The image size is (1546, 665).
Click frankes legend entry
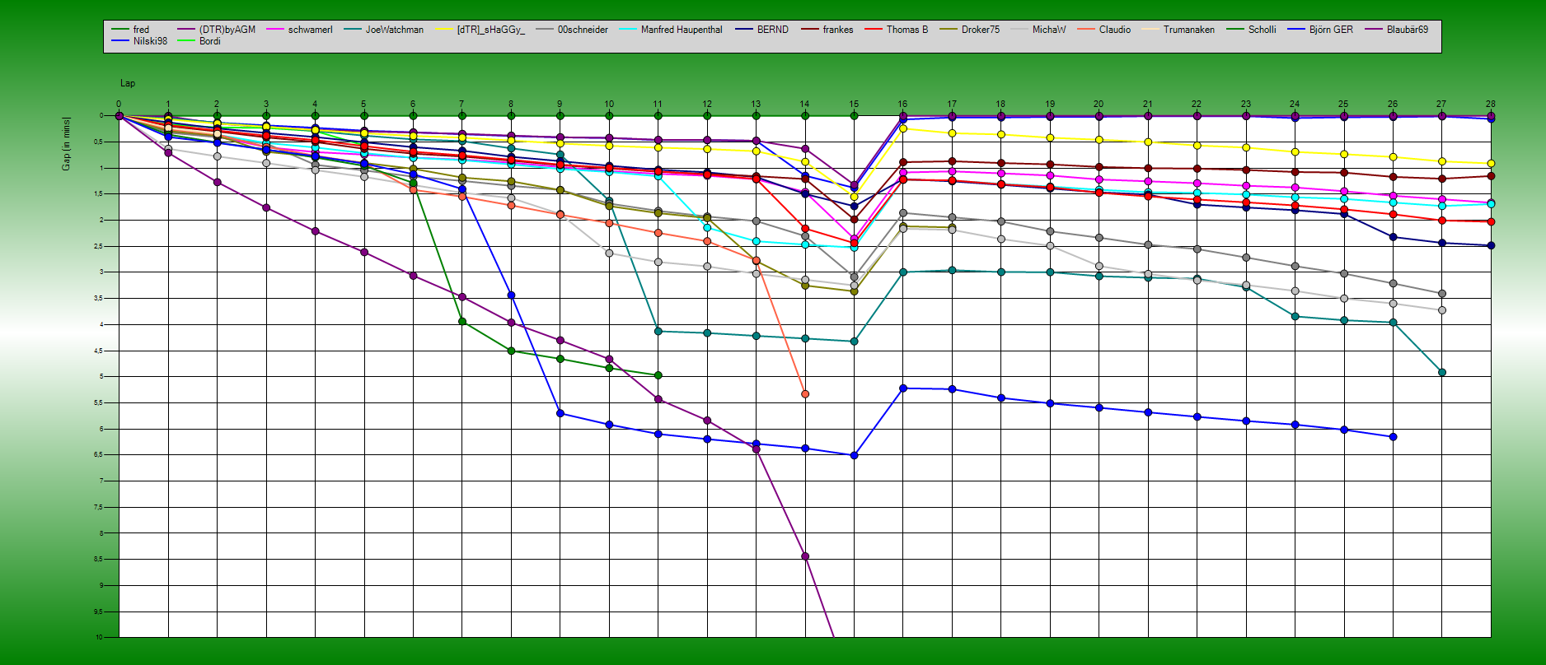click(x=827, y=30)
